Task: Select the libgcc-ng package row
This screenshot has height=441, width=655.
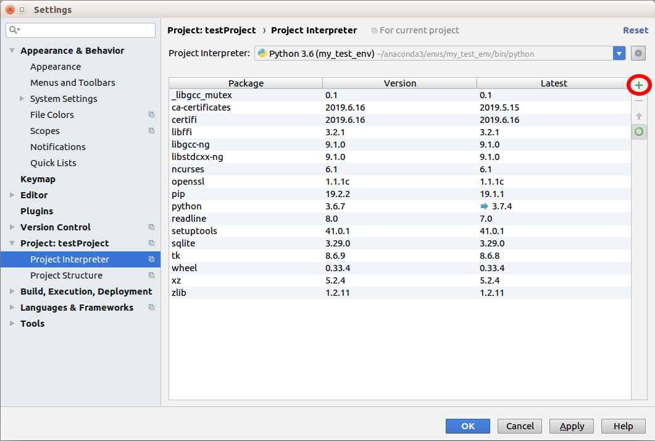Action: point(400,145)
